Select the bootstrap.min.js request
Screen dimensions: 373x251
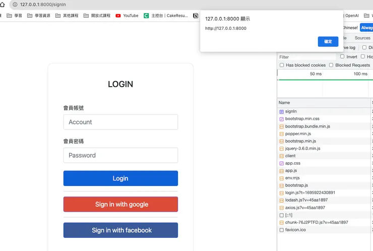[324, 141]
